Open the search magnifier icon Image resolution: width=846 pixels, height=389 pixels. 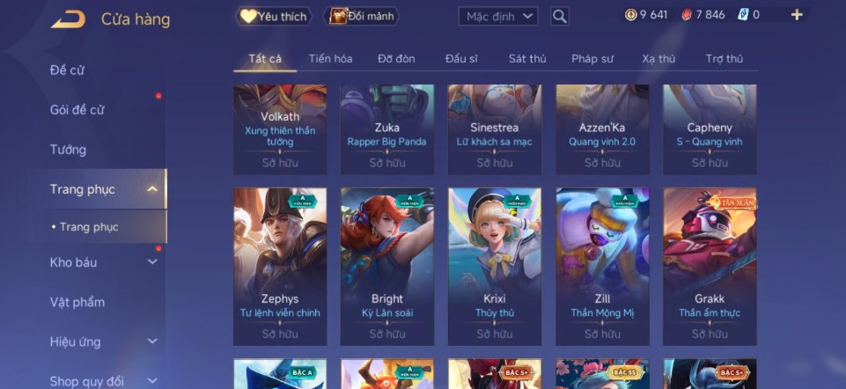[x=560, y=16]
